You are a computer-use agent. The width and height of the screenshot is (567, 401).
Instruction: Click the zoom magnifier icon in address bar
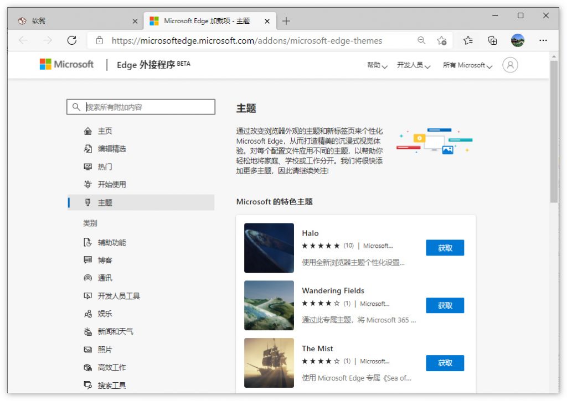pos(421,40)
